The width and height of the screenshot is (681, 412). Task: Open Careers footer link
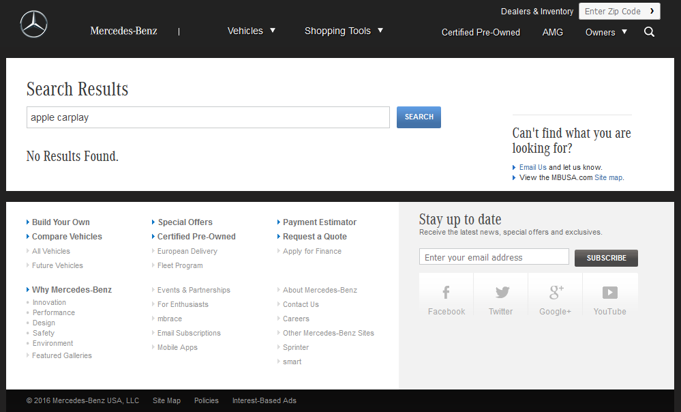[x=297, y=319]
